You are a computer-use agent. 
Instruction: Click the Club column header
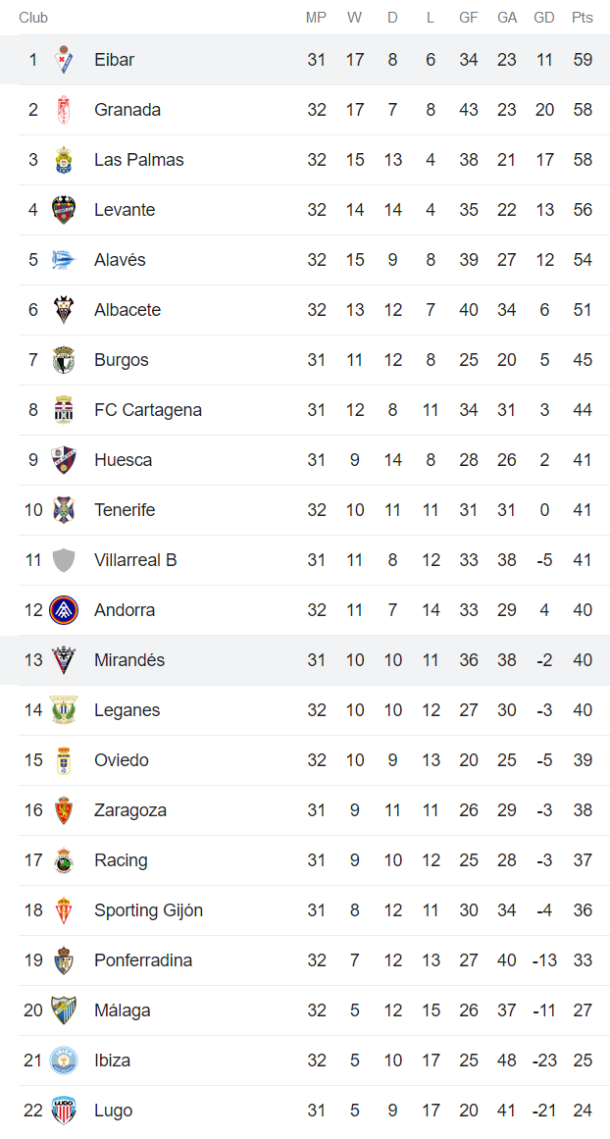[x=25, y=17]
